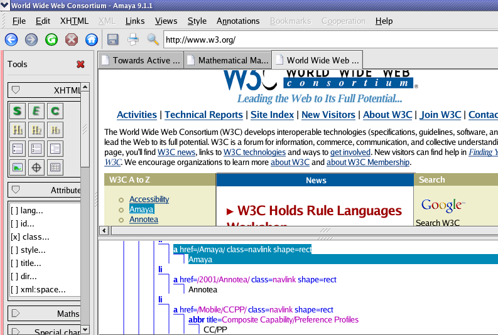Open the Annotea link in the page
The width and height of the screenshot is (498, 335).
tap(144, 220)
